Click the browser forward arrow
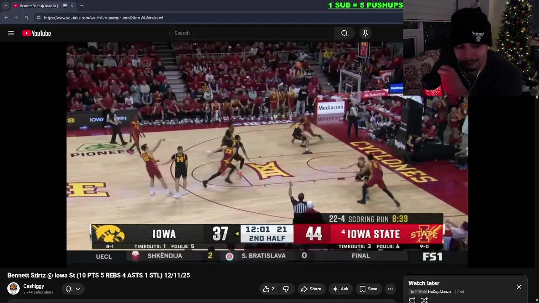This screenshot has height=303, width=539. pos(16,18)
